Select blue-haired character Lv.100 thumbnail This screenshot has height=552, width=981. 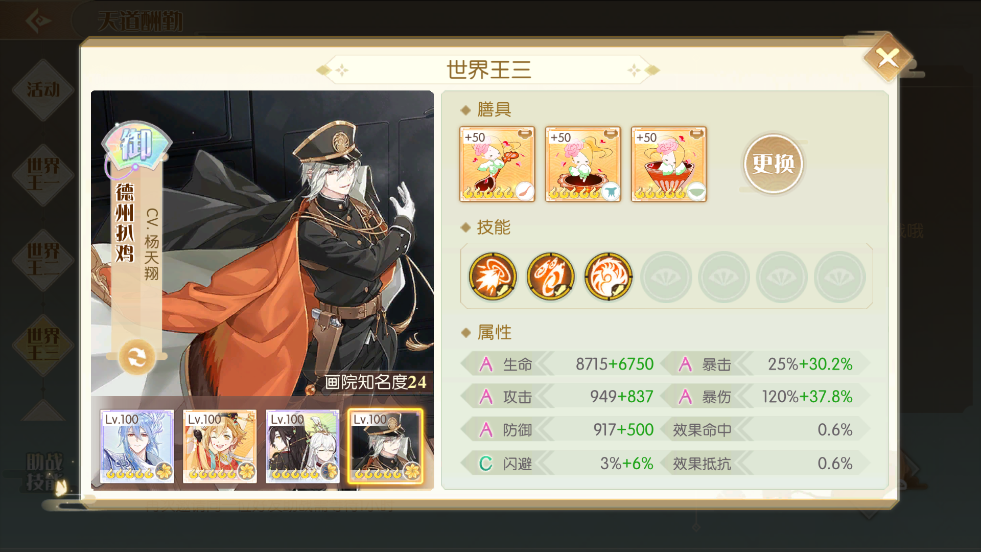point(137,446)
